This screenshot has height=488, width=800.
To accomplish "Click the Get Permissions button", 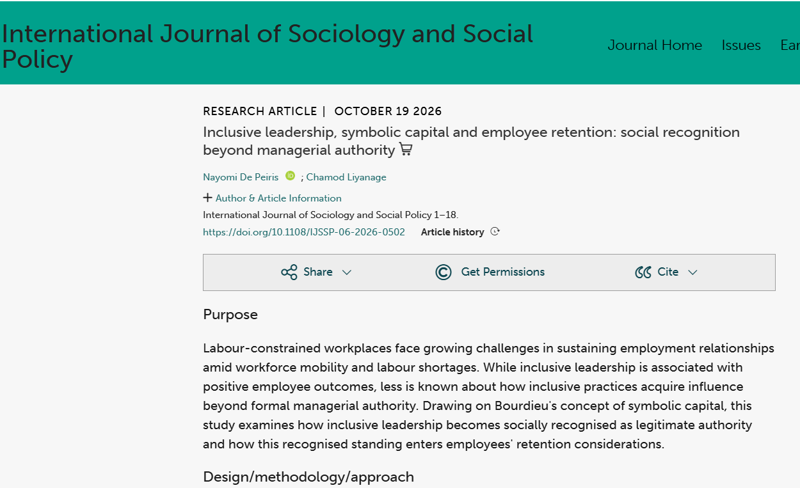I will (x=490, y=272).
